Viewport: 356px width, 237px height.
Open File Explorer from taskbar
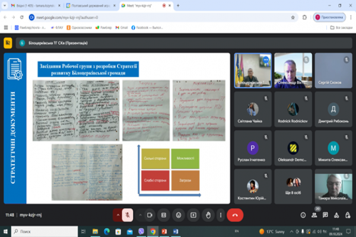click(x=95, y=231)
